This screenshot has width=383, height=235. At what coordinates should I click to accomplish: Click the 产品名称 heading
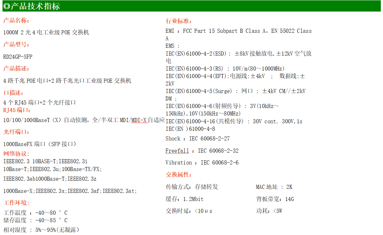(x=16, y=21)
